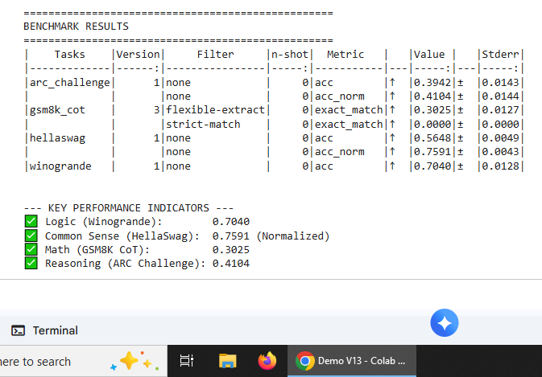The width and height of the screenshot is (542, 377).
Task: Click the 'Filter' column header
Action: (215, 55)
